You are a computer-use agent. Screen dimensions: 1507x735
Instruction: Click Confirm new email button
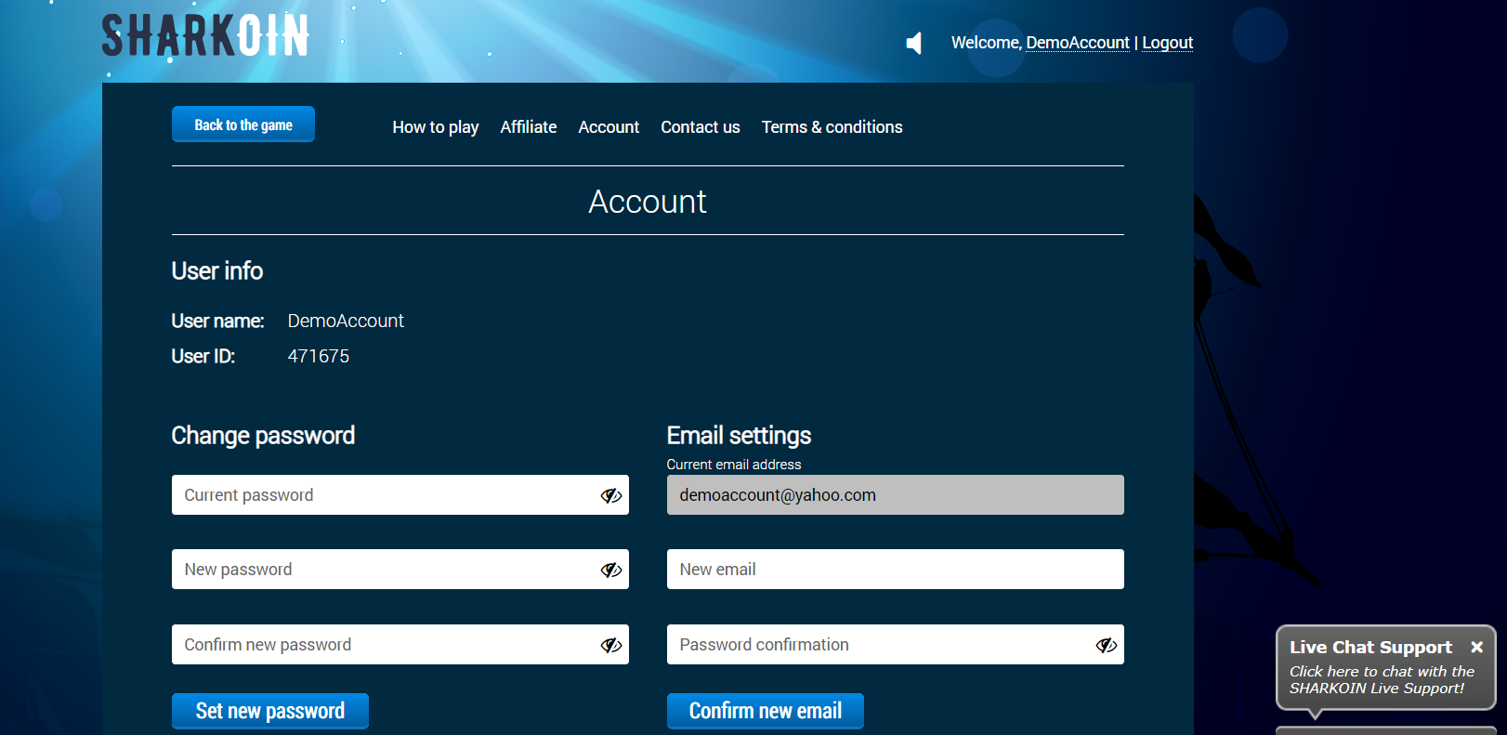coord(766,711)
